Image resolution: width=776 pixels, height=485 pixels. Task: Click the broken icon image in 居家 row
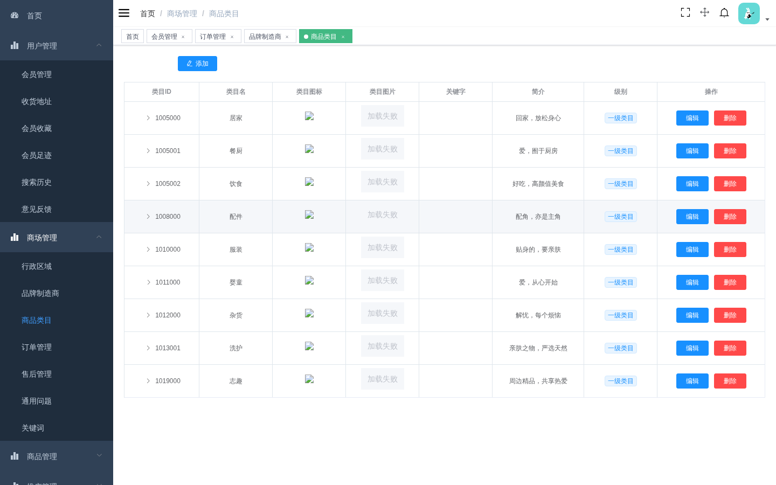[309, 116]
